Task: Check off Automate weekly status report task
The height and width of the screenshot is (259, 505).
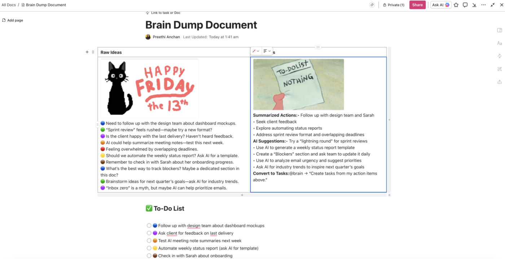Action: point(149,248)
